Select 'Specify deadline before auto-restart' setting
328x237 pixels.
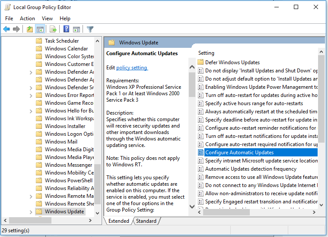261,120
